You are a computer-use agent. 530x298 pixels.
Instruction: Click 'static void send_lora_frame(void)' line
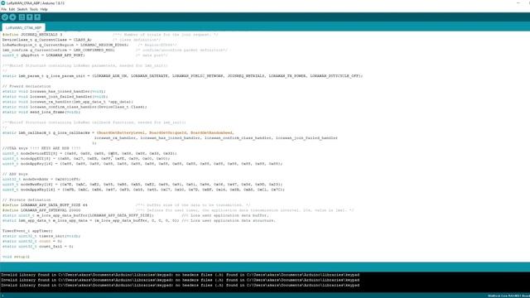point(41,113)
